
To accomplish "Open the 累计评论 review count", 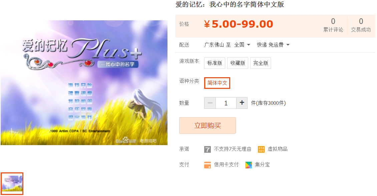I will pos(333,25).
